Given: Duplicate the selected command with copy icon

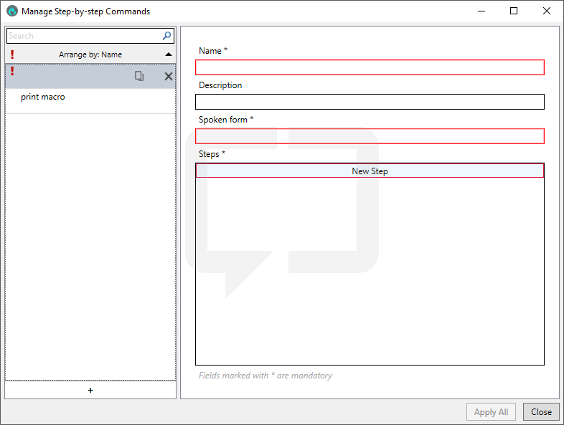Looking at the screenshot, I should point(139,76).
